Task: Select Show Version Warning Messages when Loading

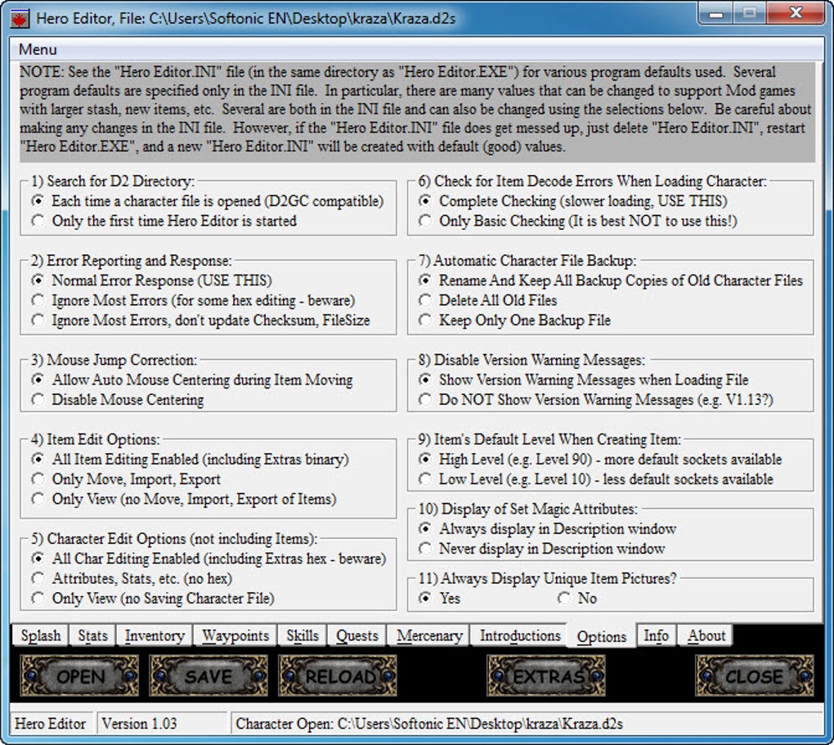Action: coord(584,380)
